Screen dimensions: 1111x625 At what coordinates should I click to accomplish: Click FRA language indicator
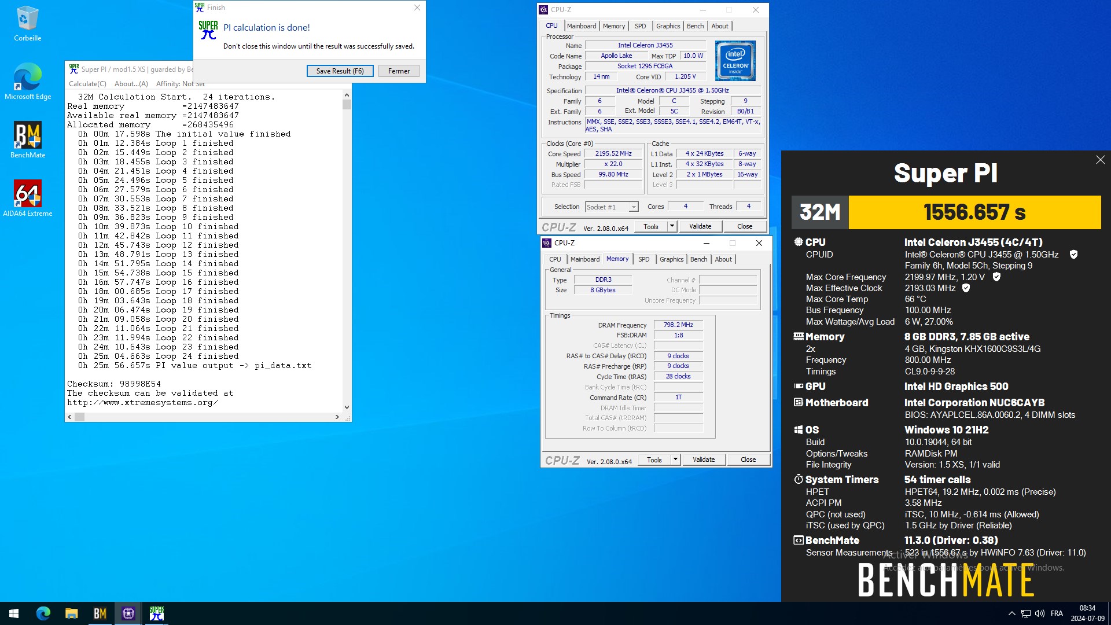[1057, 613]
